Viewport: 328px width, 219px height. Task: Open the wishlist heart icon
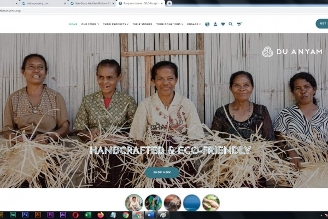click(223, 24)
